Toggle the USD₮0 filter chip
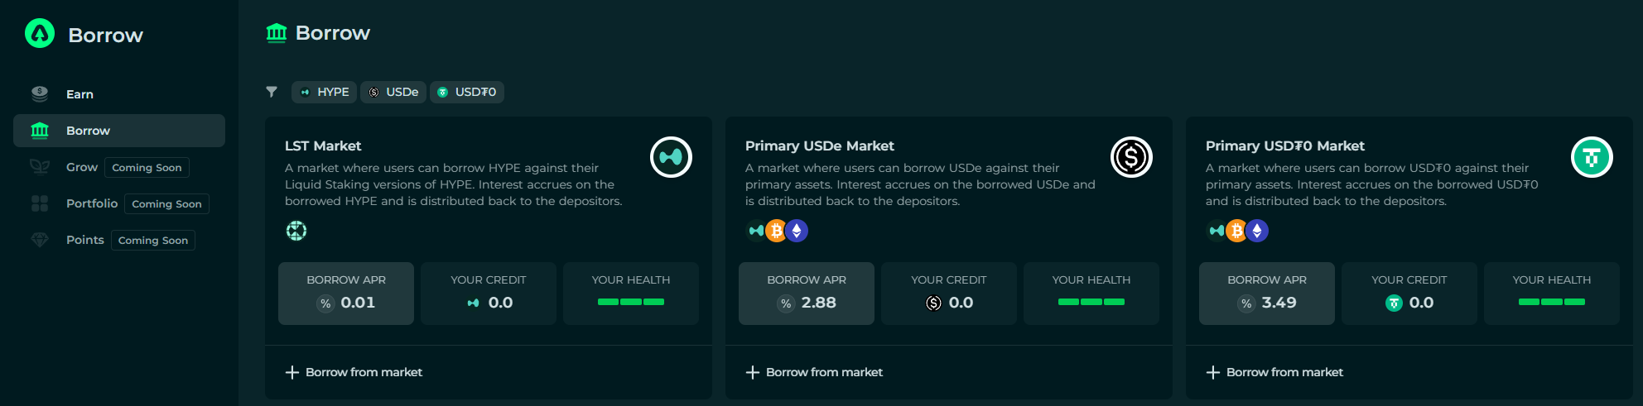 click(467, 92)
